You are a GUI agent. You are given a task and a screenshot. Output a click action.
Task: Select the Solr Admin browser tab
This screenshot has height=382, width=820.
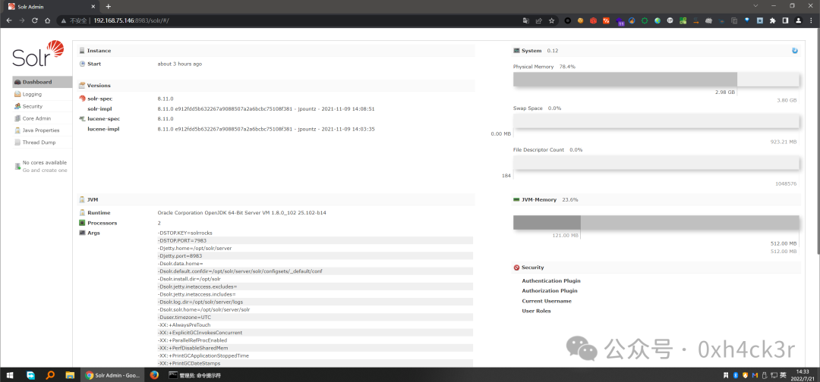pos(52,6)
